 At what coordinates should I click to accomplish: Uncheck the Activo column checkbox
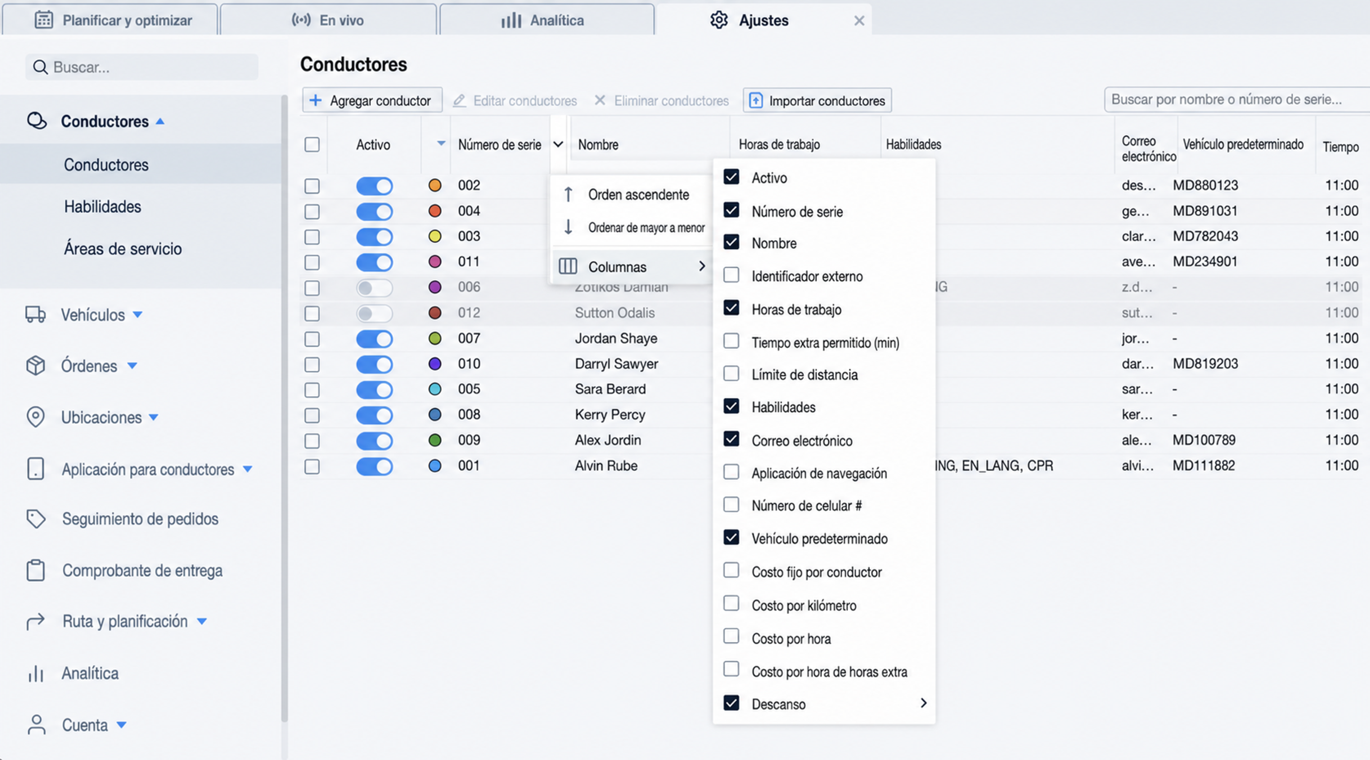(731, 177)
